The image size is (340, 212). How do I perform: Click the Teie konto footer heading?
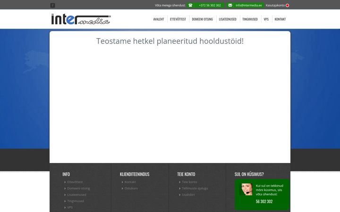tap(186, 174)
